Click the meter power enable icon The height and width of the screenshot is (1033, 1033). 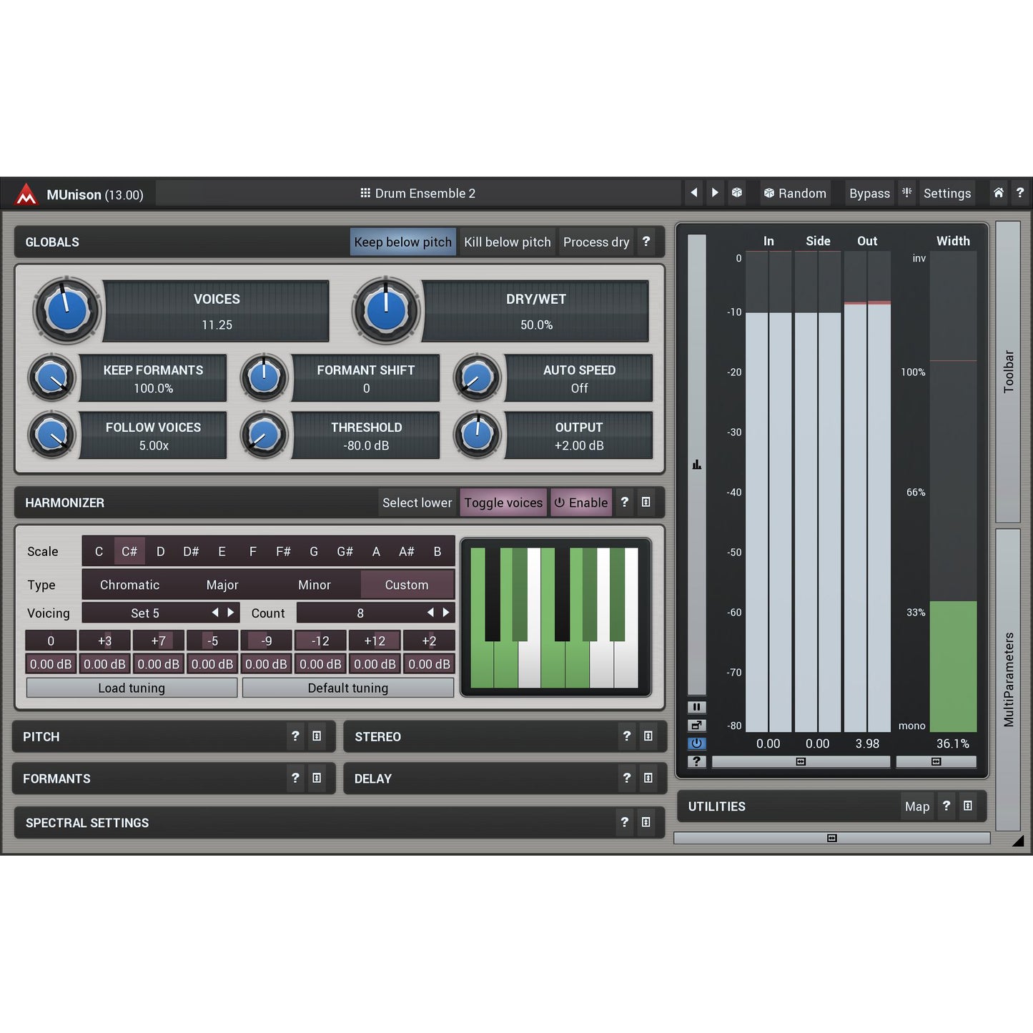[696, 743]
